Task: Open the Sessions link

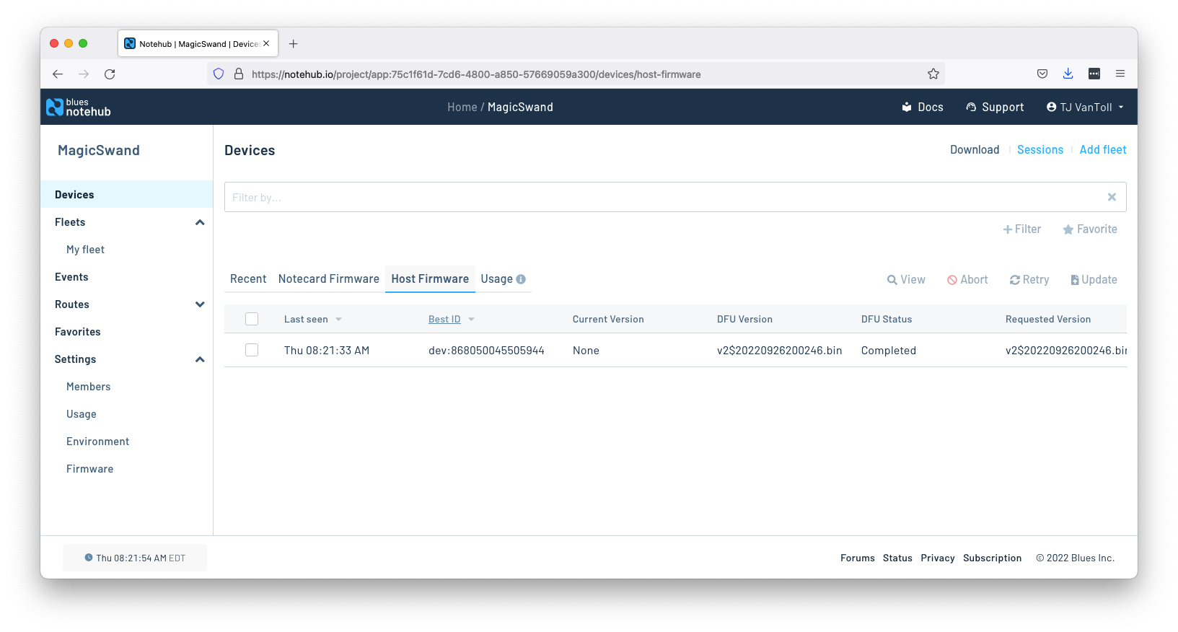Action: point(1039,150)
